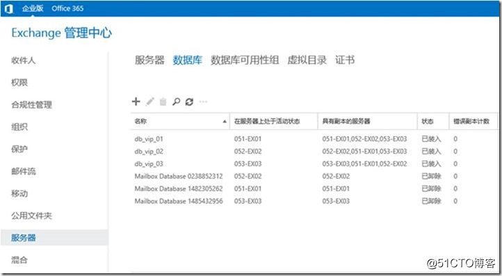502x276 pixels.
Task: Add a new database with plus icon
Action: pos(136,102)
